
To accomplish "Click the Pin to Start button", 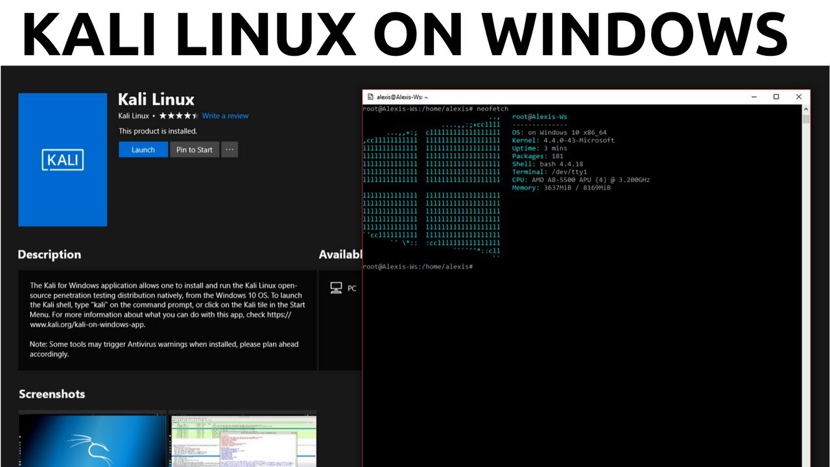I will pyautogui.click(x=194, y=149).
